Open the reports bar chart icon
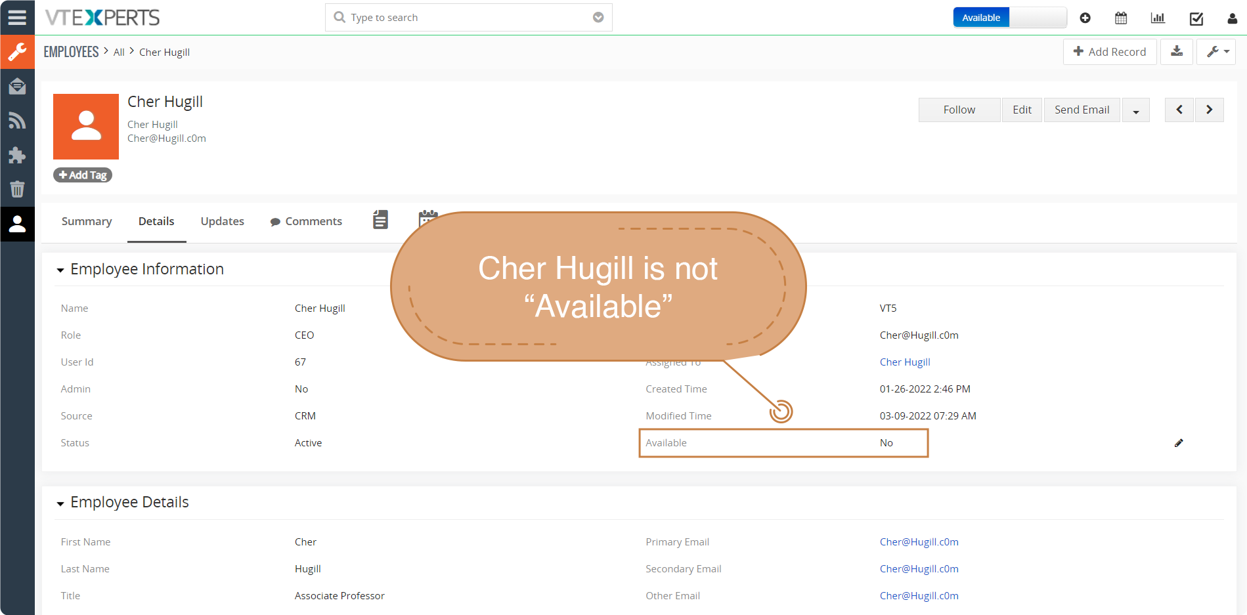Image resolution: width=1247 pixels, height=615 pixels. [1158, 18]
